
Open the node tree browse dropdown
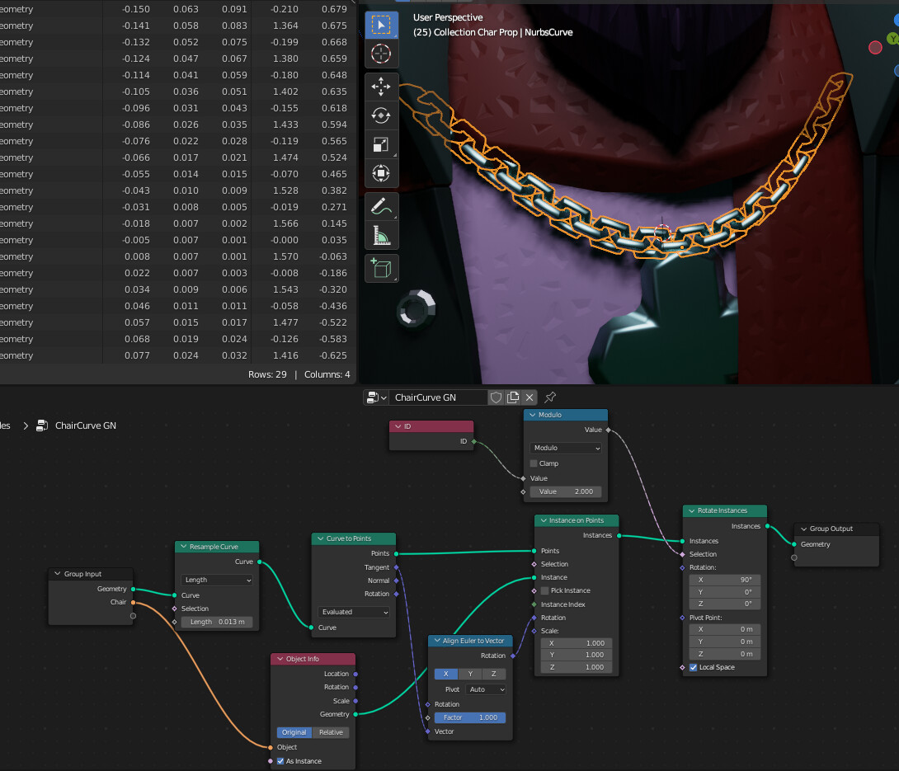(x=377, y=397)
